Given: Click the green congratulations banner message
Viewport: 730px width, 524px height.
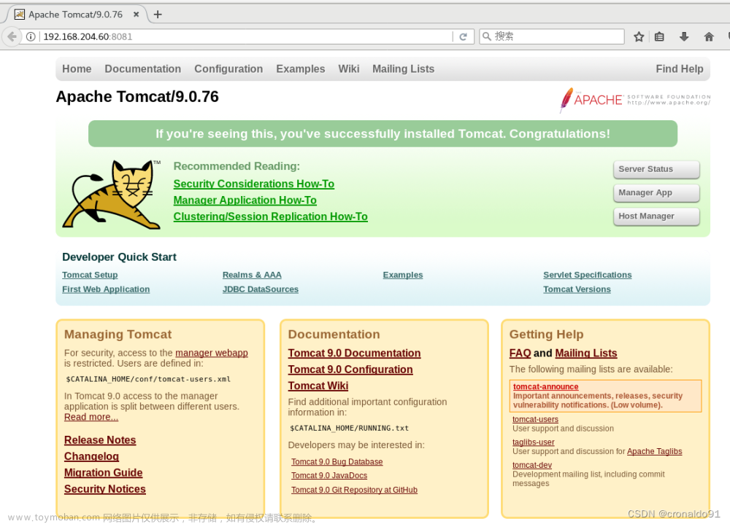Looking at the screenshot, I should coord(383,134).
